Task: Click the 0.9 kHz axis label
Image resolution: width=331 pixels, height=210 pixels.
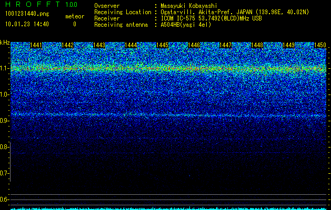Action: [x=4, y=121]
